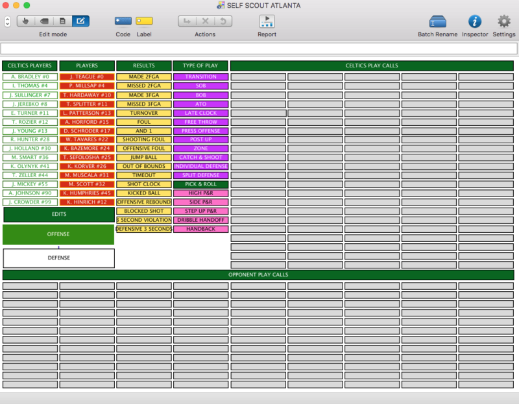Select player A. BRADLEY #0

[30, 77]
